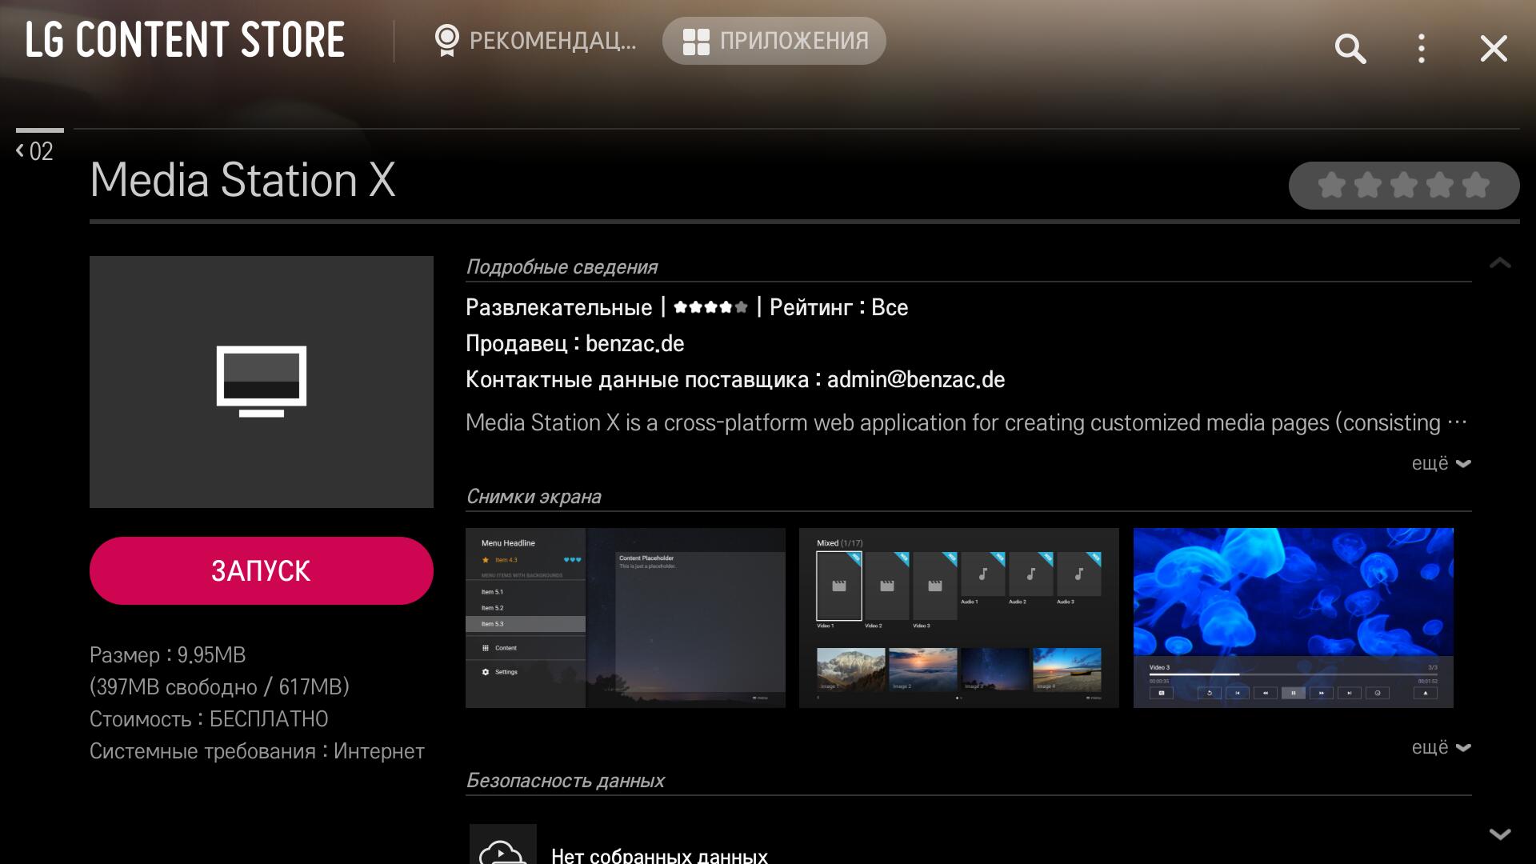Viewport: 1536px width, 864px height.
Task: Open the blue jellyfish video screenshot
Action: pyautogui.click(x=1294, y=618)
